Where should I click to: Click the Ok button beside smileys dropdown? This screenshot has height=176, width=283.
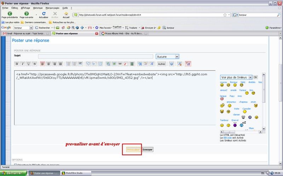(255, 77)
